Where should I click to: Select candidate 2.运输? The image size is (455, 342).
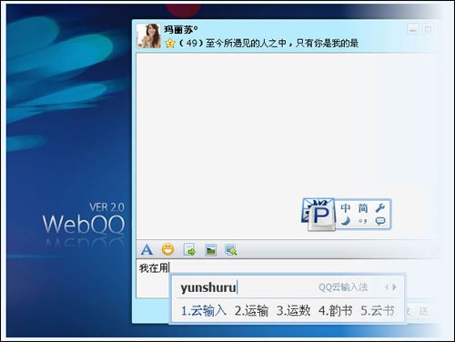251,311
